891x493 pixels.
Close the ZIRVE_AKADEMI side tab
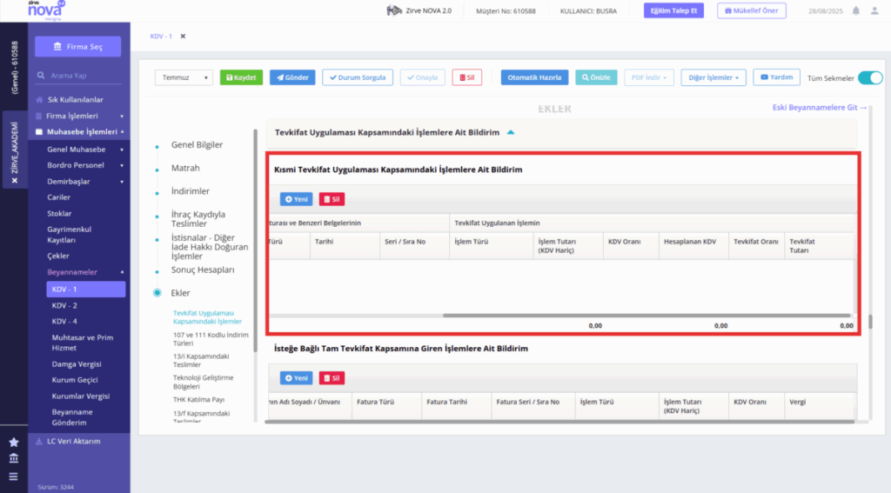(15, 181)
